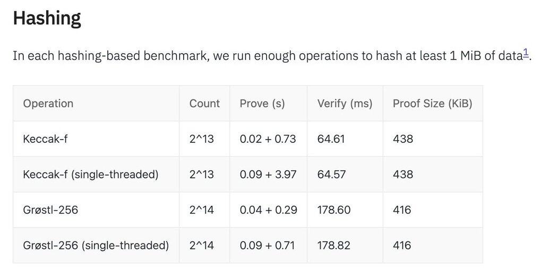This screenshot has height=276, width=548.
Task: Click the introductory benchmark description paragraph
Action: click(266, 56)
